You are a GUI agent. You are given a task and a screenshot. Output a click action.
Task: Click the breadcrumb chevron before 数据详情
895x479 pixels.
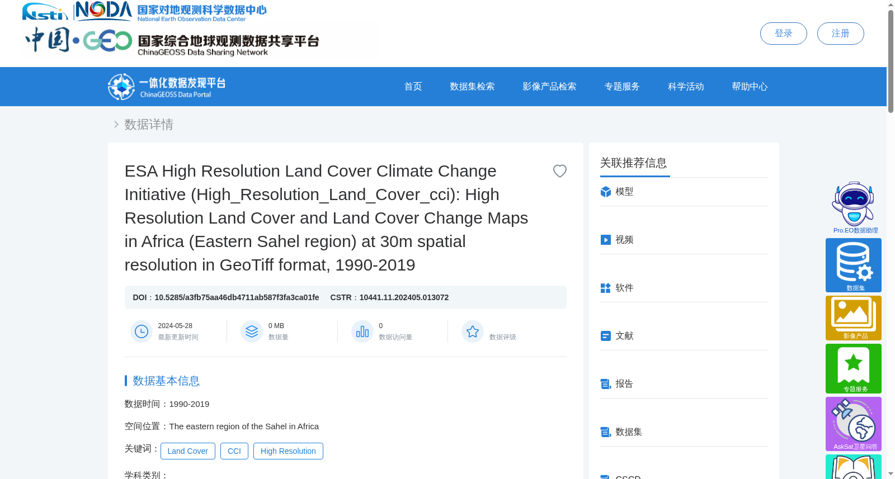pos(116,125)
